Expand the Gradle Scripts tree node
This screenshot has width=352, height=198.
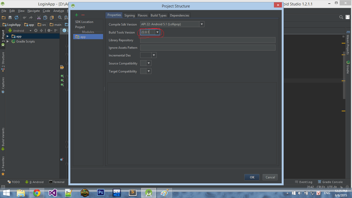pos(8,41)
